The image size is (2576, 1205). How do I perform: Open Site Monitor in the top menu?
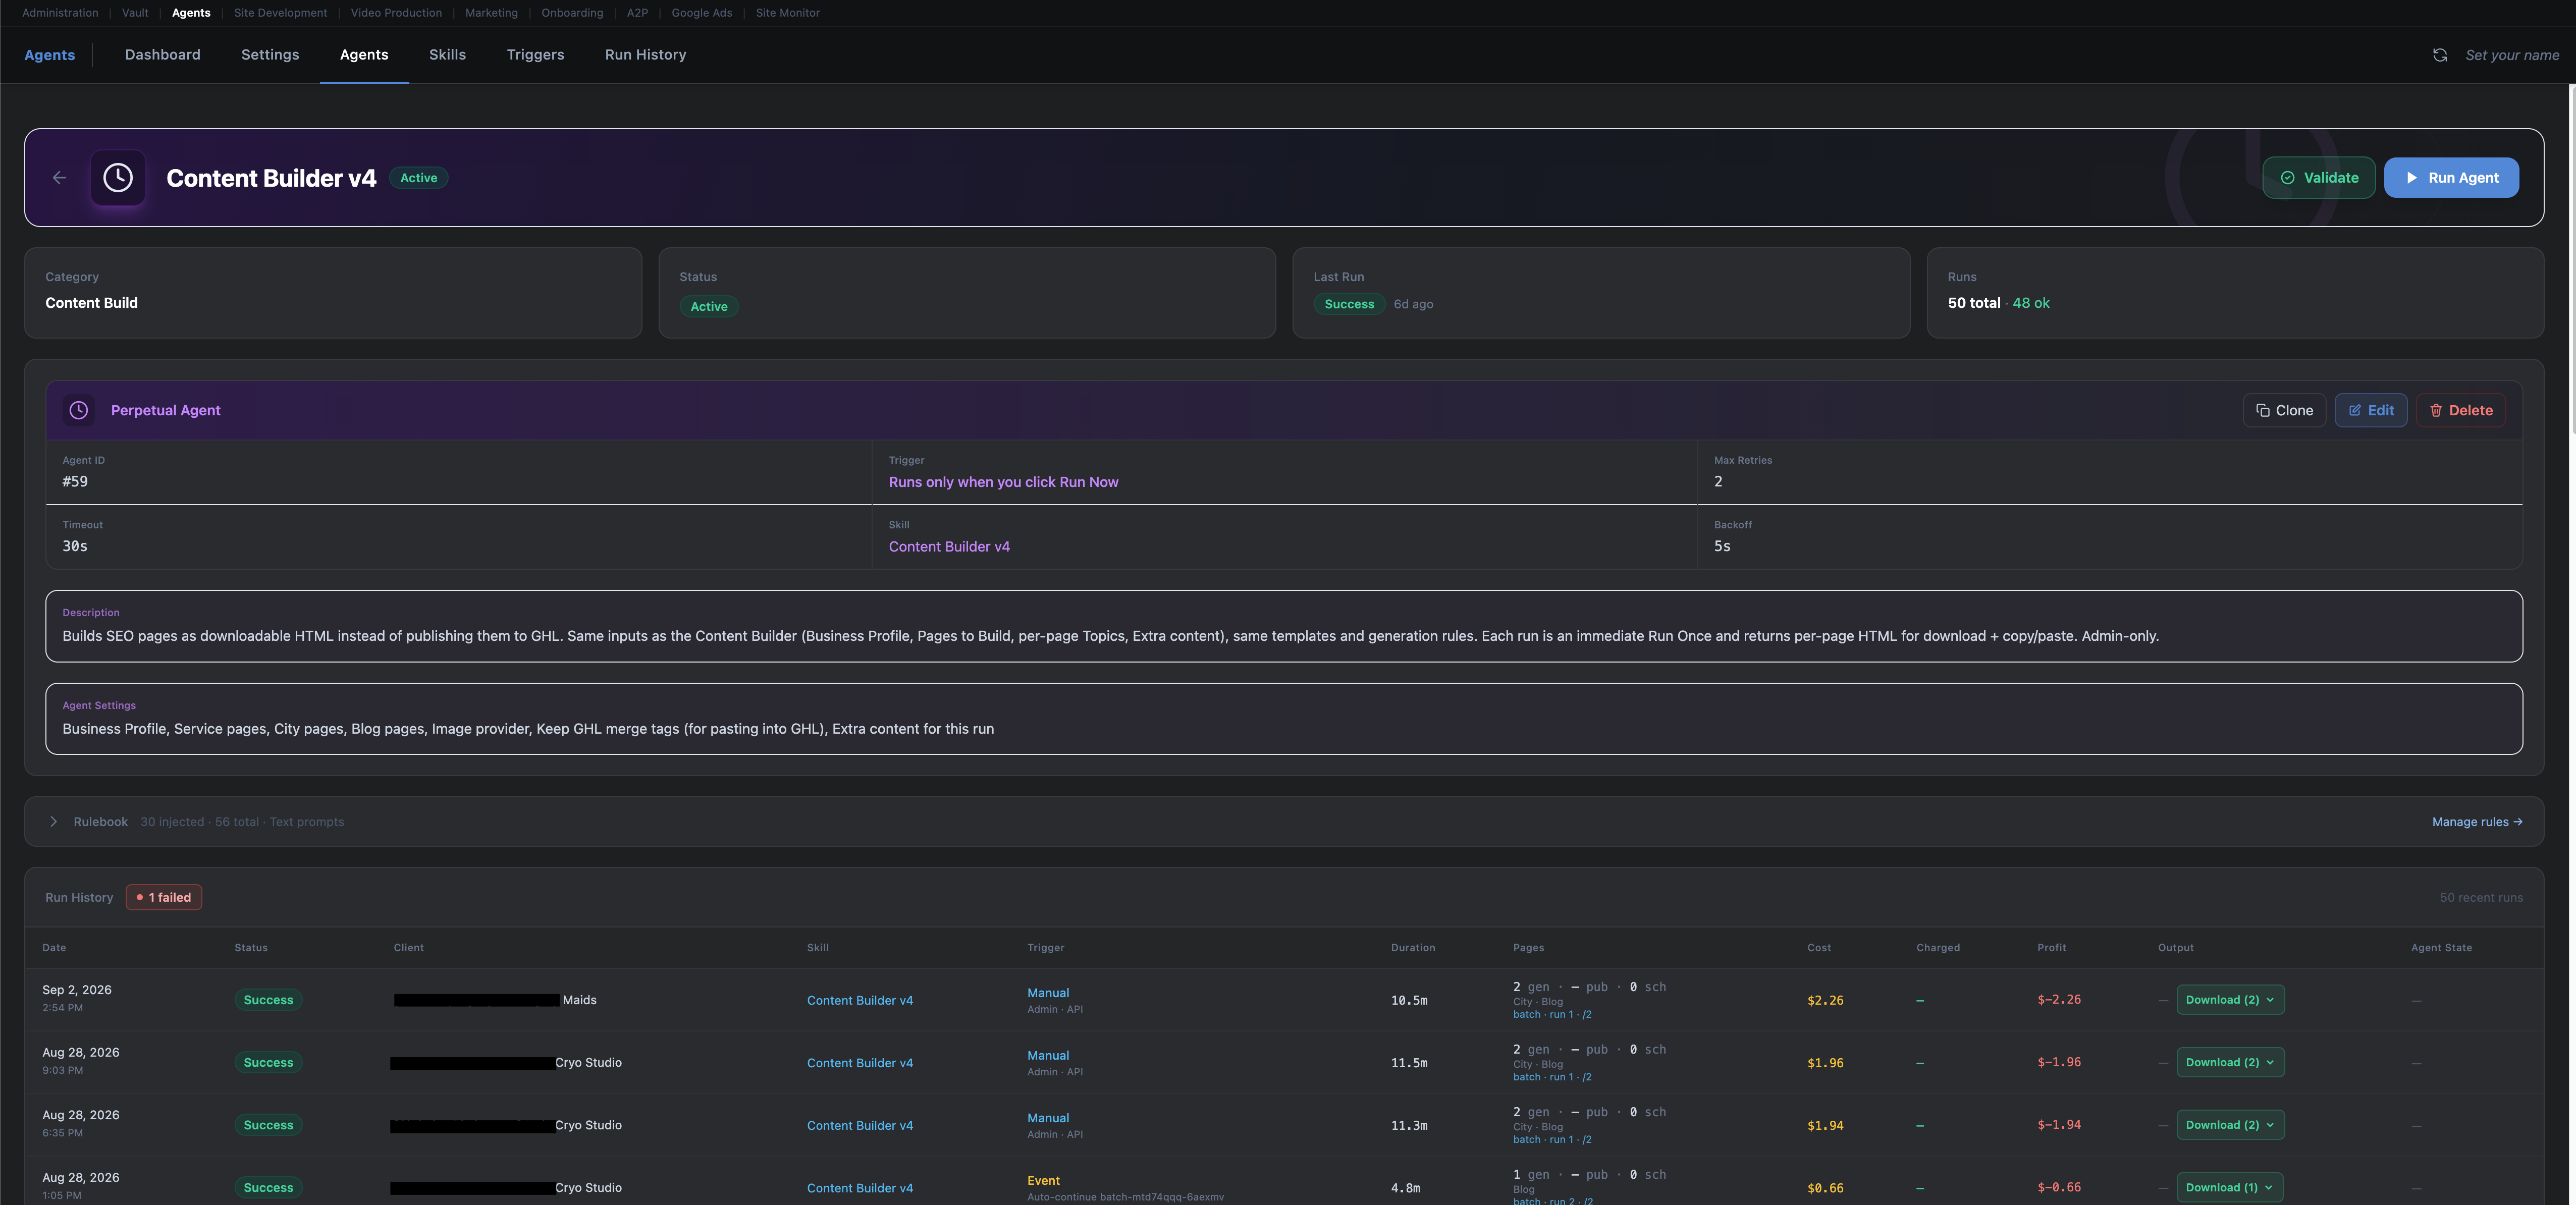(787, 13)
